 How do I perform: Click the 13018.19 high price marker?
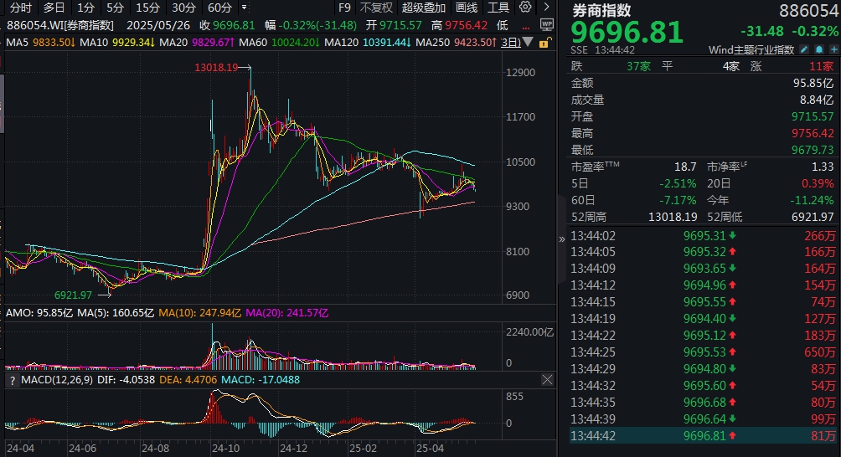[216, 68]
